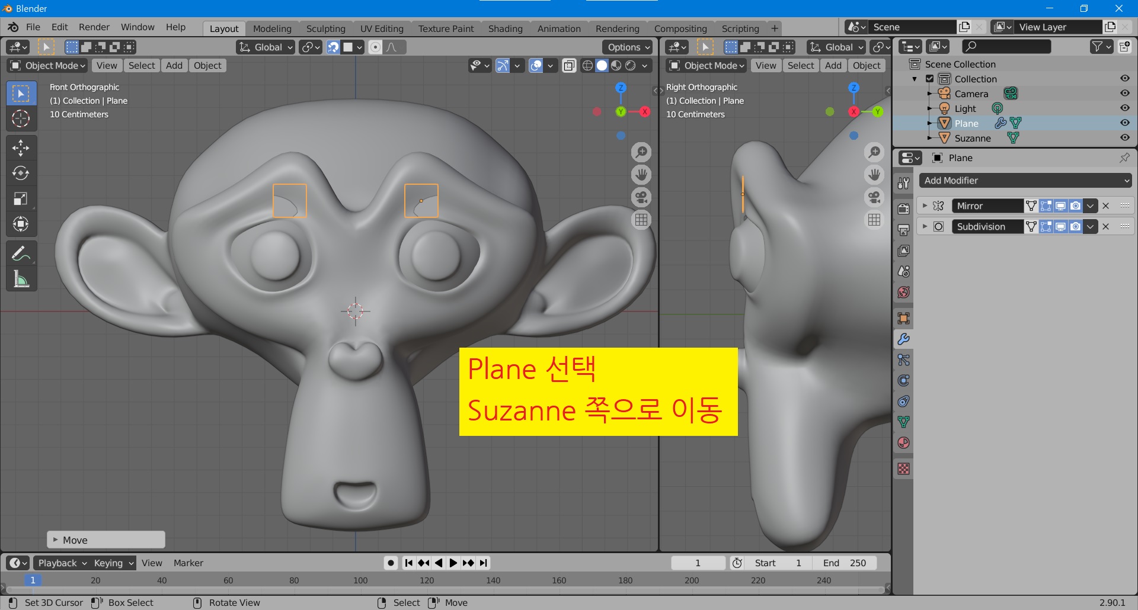Toggle camera view in front viewport
The width and height of the screenshot is (1138, 610).
641,197
